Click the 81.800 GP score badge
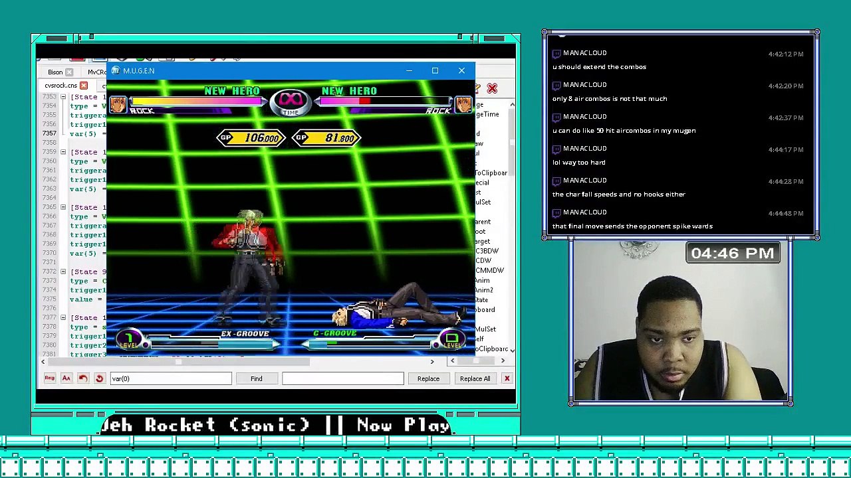 point(326,138)
